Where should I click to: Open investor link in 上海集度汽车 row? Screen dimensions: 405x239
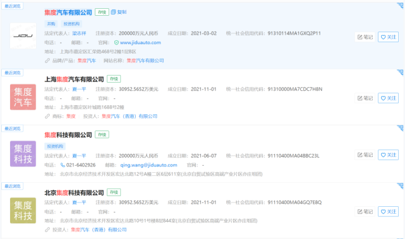pyautogui.click(x=130, y=116)
